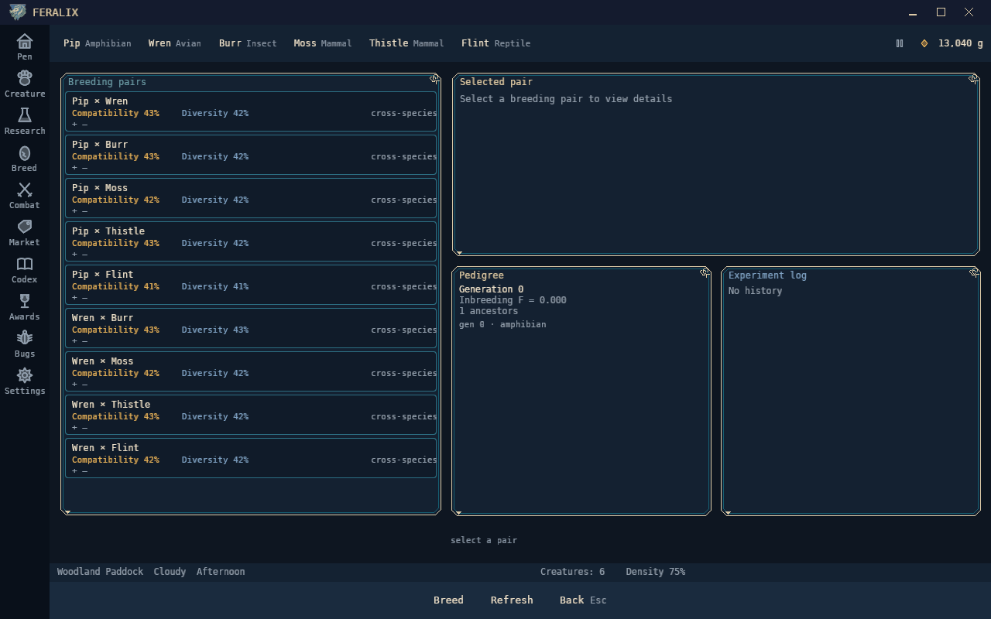
Task: Open the Bugs beetle icon
Action: click(x=25, y=344)
